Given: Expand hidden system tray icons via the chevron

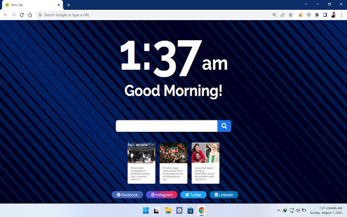Looking at the screenshot, I should (x=279, y=210).
